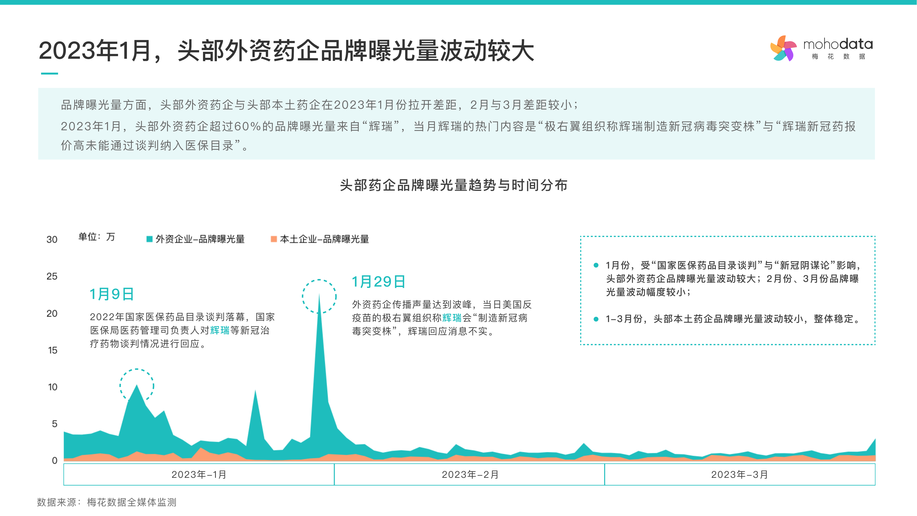Click the chart title 头部药企品牌曝光量趋势与时间分布

(454, 185)
